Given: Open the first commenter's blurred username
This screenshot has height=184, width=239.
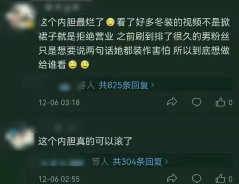Looking at the screenshot, I should [62, 7].
